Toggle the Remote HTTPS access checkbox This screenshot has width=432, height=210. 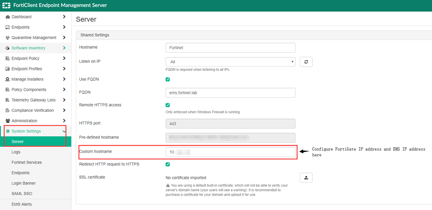coord(168,105)
